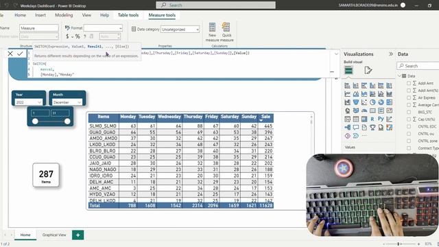Click the Quick measure button
Image resolution: width=439 pixels, height=247 pixels.
226,32
